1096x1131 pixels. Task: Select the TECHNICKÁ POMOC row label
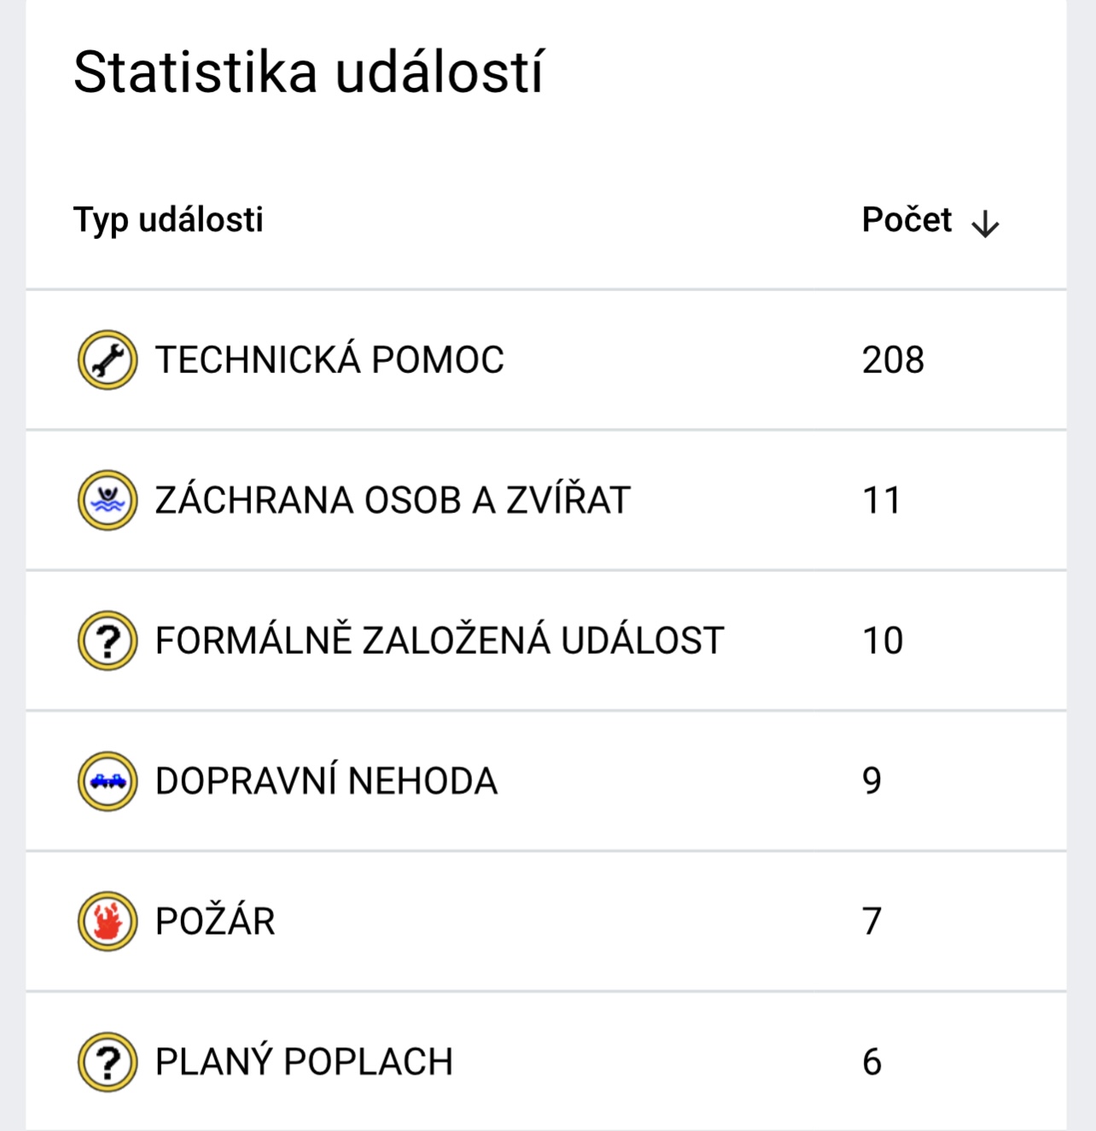(329, 360)
